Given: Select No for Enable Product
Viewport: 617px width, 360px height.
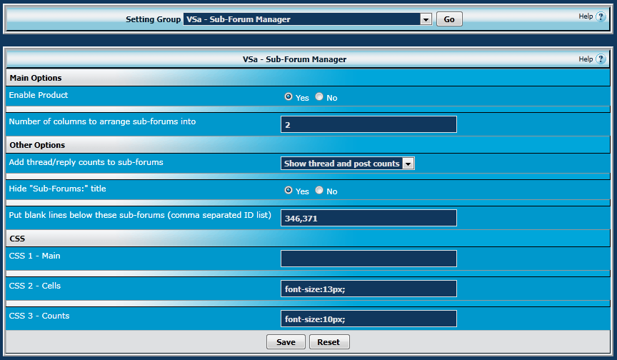Looking at the screenshot, I should click(319, 97).
